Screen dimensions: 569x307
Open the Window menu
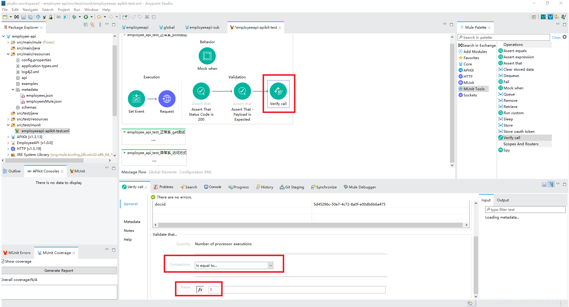tap(91, 9)
